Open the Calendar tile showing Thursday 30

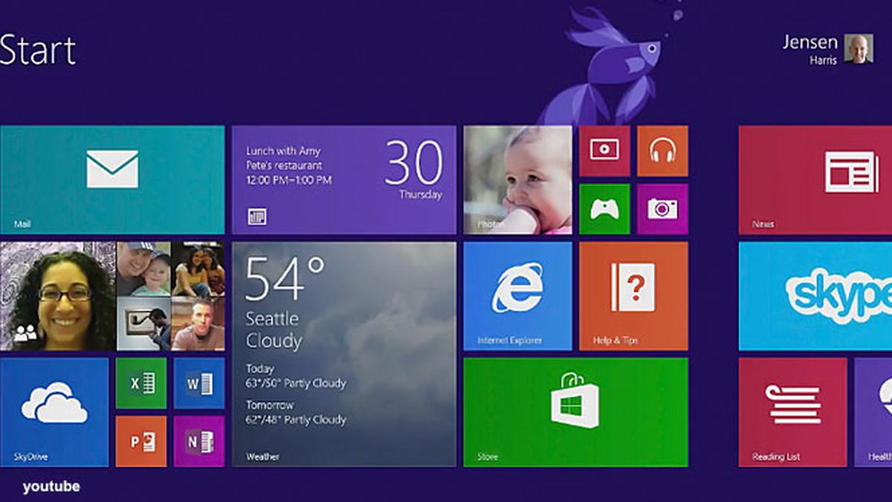[x=343, y=179]
